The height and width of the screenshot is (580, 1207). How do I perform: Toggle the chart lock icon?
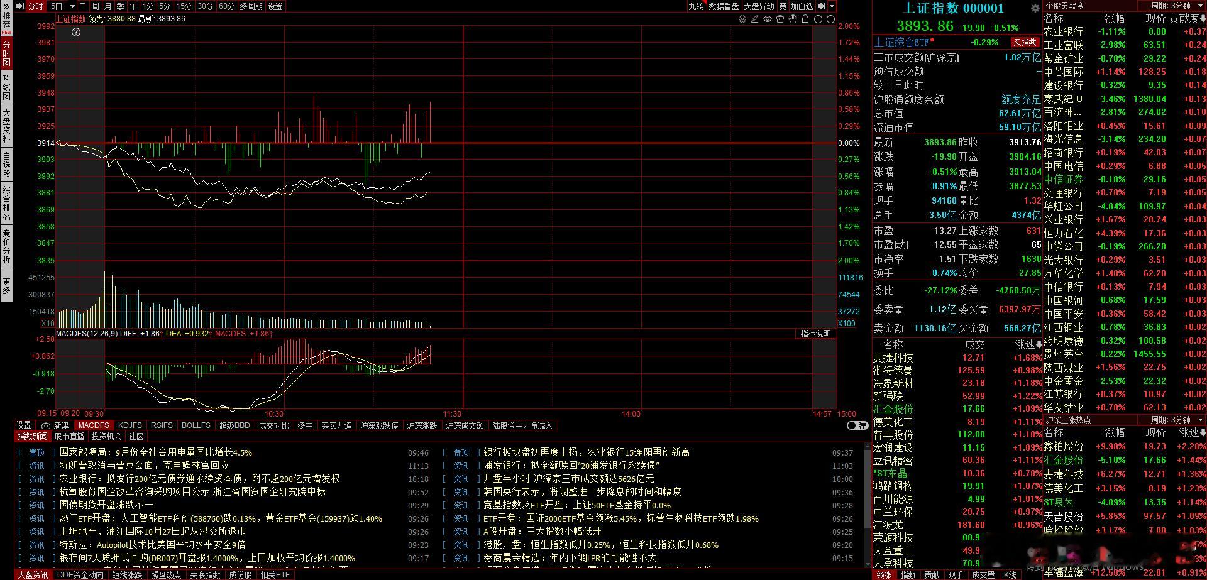pos(805,19)
